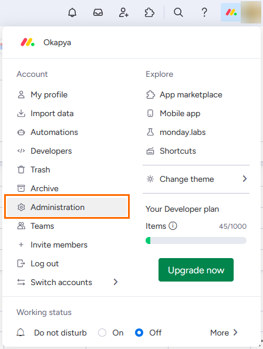Open the inbox tray icon
This screenshot has width=263, height=349.
point(98,12)
